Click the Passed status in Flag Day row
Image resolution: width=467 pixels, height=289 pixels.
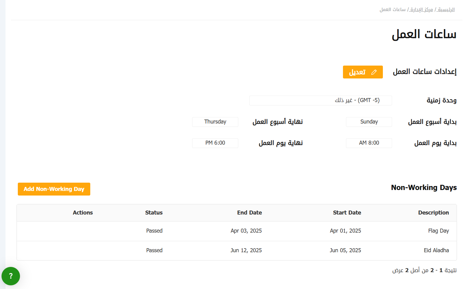[x=154, y=231]
